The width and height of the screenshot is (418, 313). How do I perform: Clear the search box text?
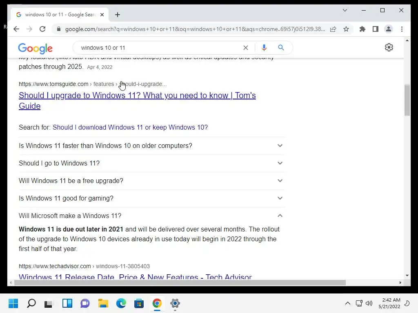[245, 48]
